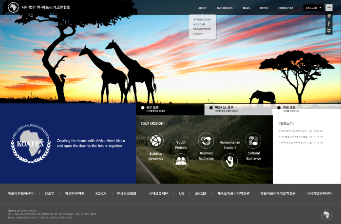341x224 pixels.
Task: Open the OUR MISSION menu item
Action: click(x=225, y=8)
